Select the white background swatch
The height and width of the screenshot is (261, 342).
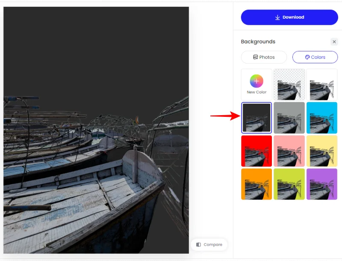tap(322, 84)
